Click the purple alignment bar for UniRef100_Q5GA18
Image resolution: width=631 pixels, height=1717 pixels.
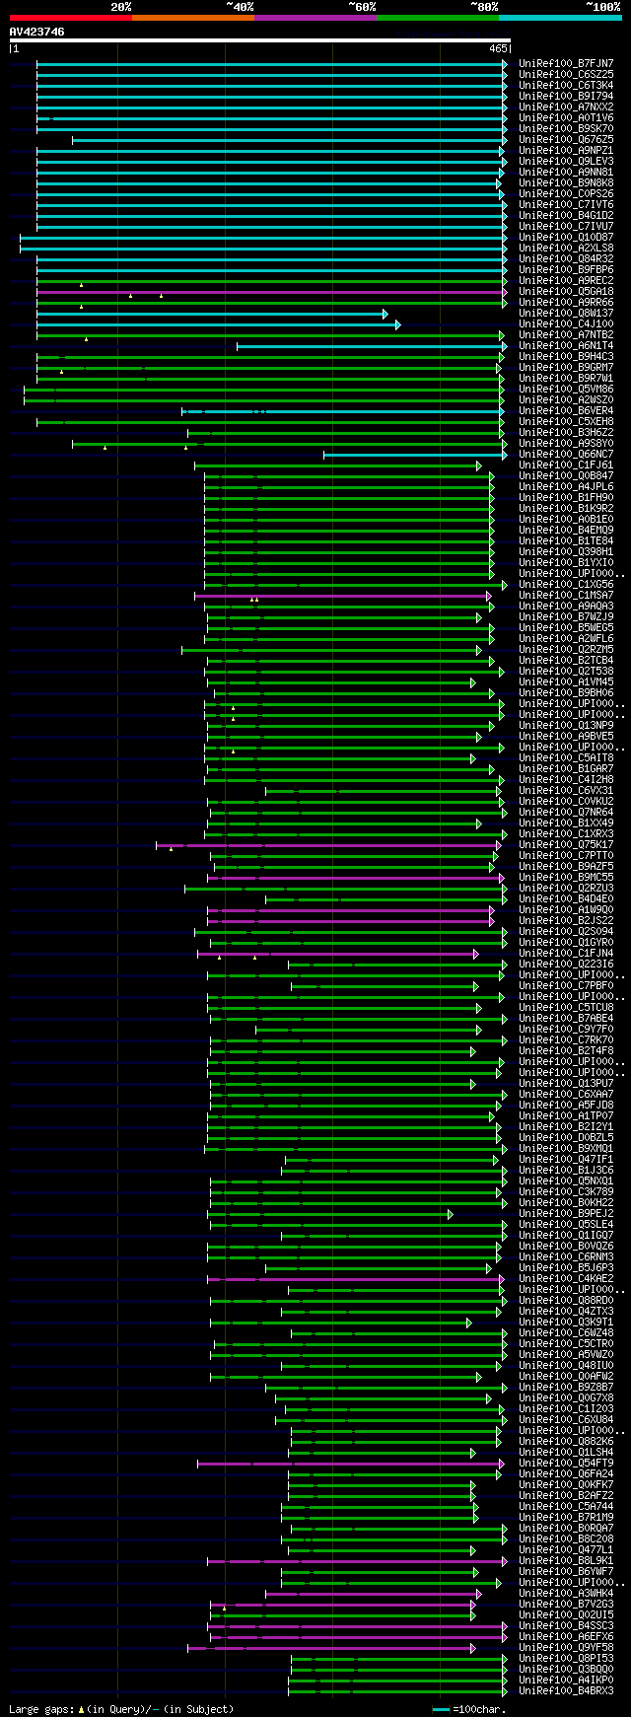coord(271,291)
